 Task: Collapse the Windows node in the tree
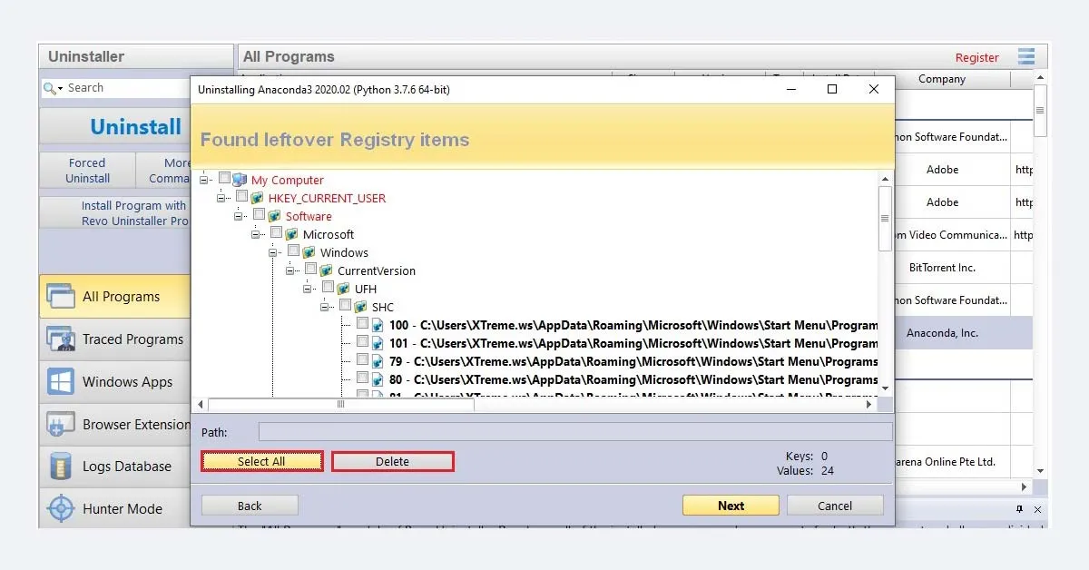(x=275, y=252)
